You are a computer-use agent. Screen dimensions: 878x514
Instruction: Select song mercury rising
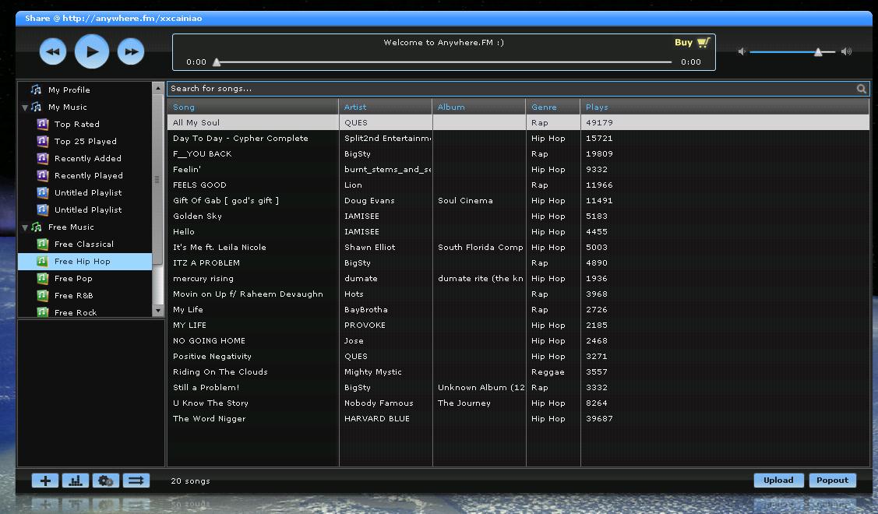(518, 278)
